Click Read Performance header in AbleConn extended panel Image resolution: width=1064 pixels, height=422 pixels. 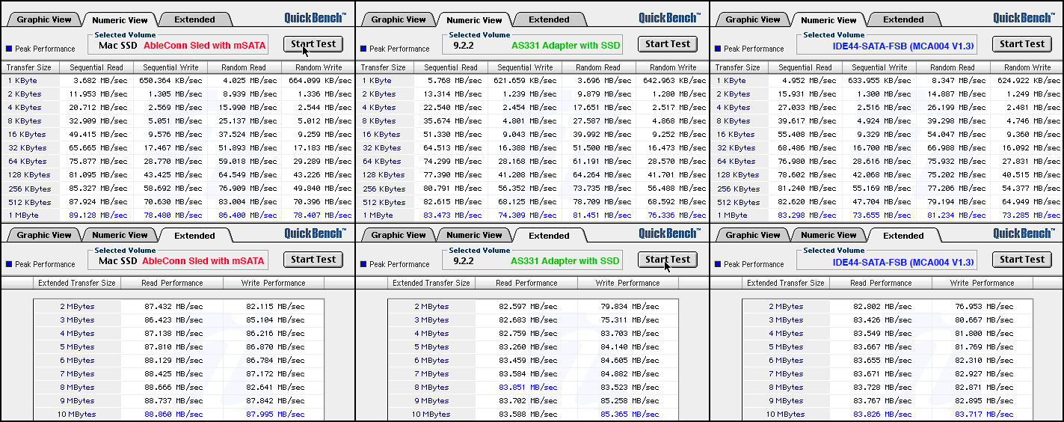(172, 283)
